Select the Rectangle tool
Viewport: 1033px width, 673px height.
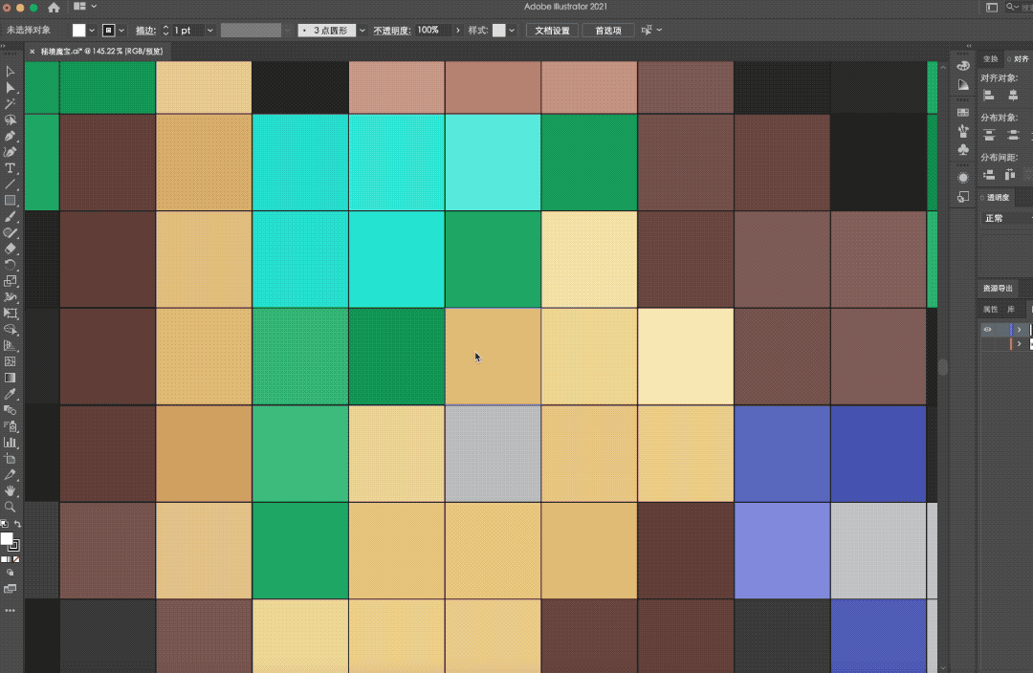10,200
